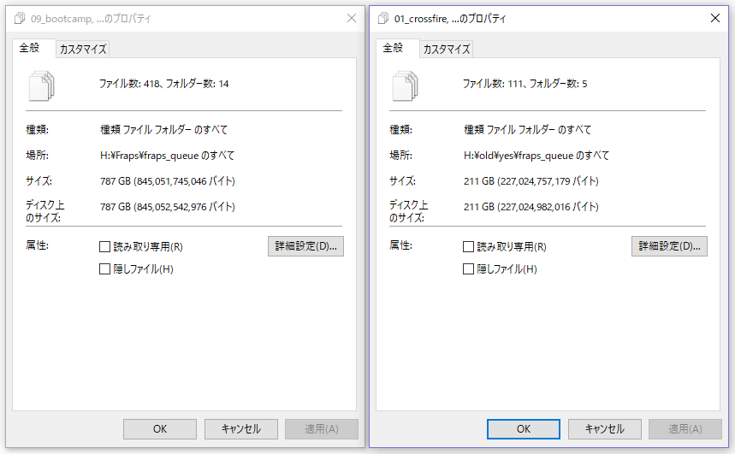The width and height of the screenshot is (735, 454).
Task: Enable 読み取り専用(R) in the 09_bootcamp window
Action: [105, 247]
